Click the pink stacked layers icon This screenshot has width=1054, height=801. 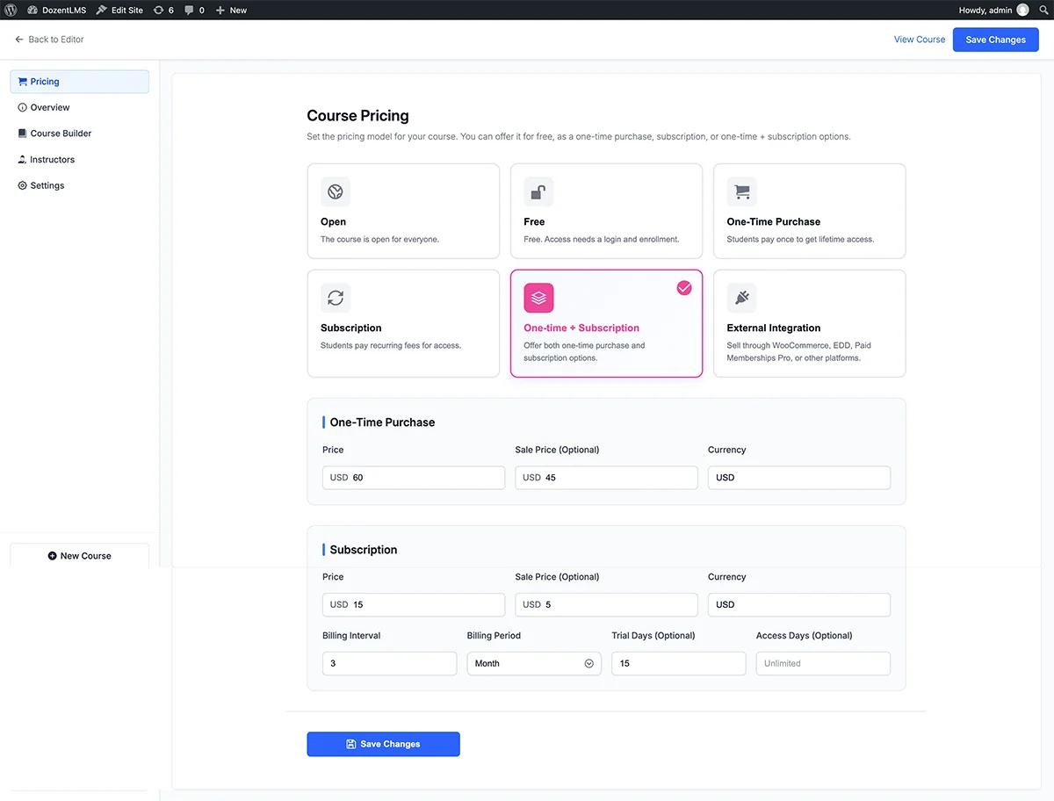(x=538, y=298)
